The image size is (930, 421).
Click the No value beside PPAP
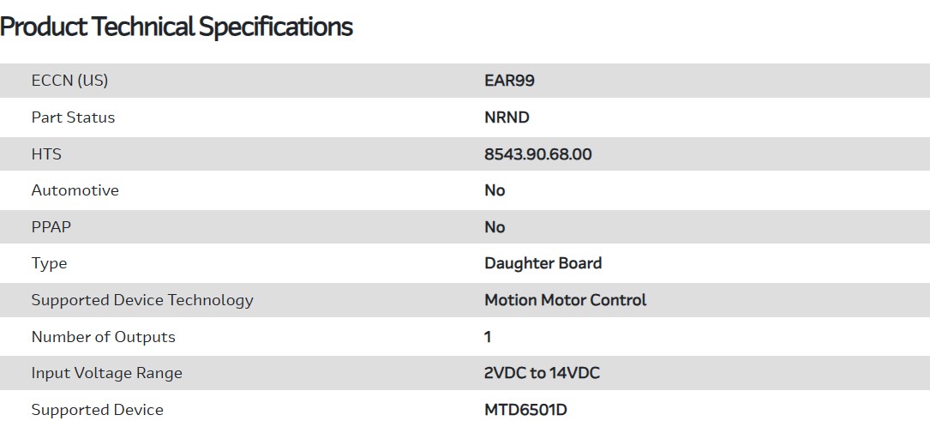coord(495,227)
